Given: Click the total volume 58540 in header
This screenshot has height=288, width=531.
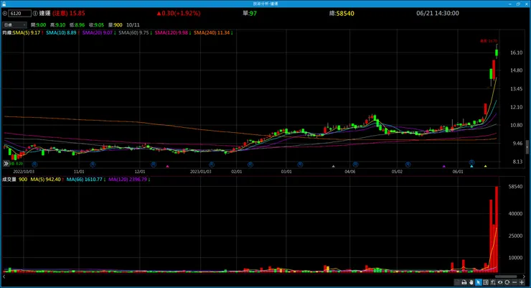Looking at the screenshot, I should tap(345, 14).
